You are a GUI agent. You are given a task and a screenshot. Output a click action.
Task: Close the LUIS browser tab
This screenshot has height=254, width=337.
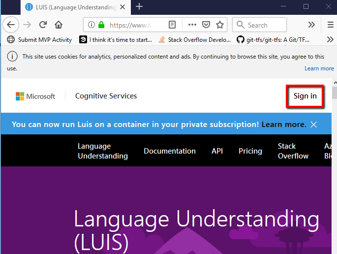123,7
